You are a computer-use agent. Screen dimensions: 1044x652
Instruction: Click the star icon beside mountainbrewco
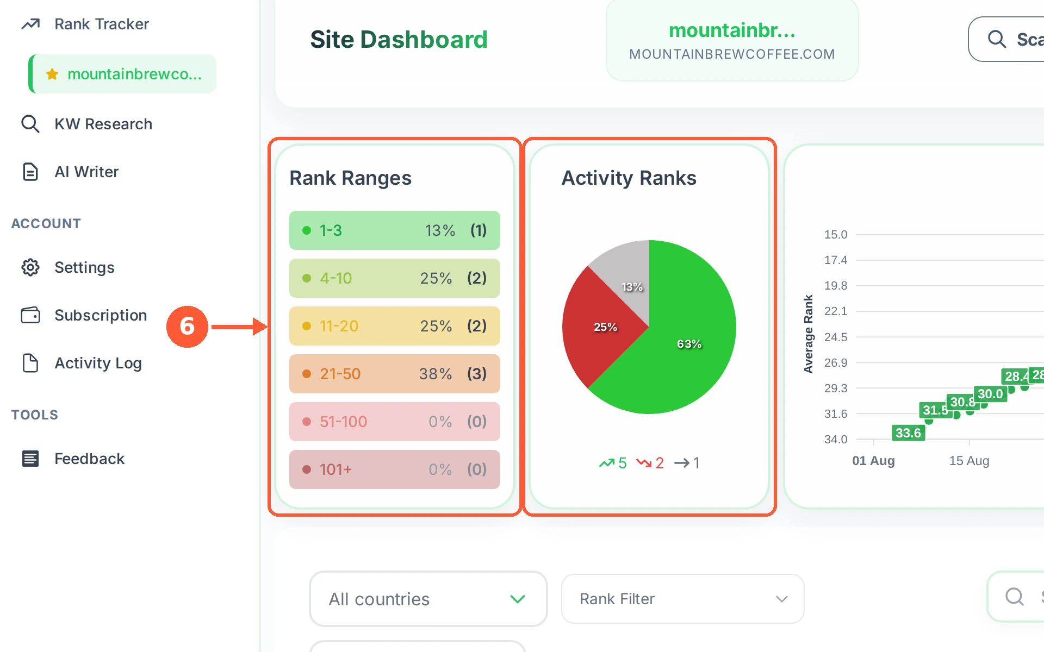(52, 74)
